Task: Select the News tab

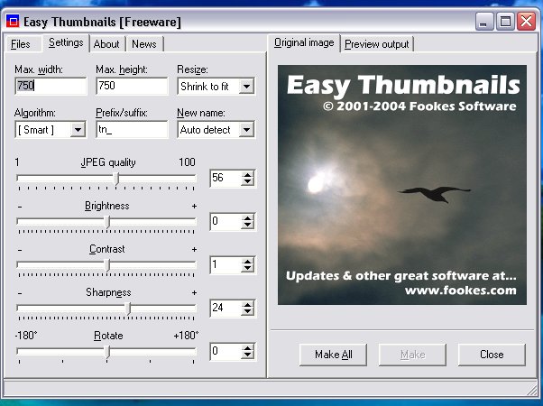Action: [143, 43]
